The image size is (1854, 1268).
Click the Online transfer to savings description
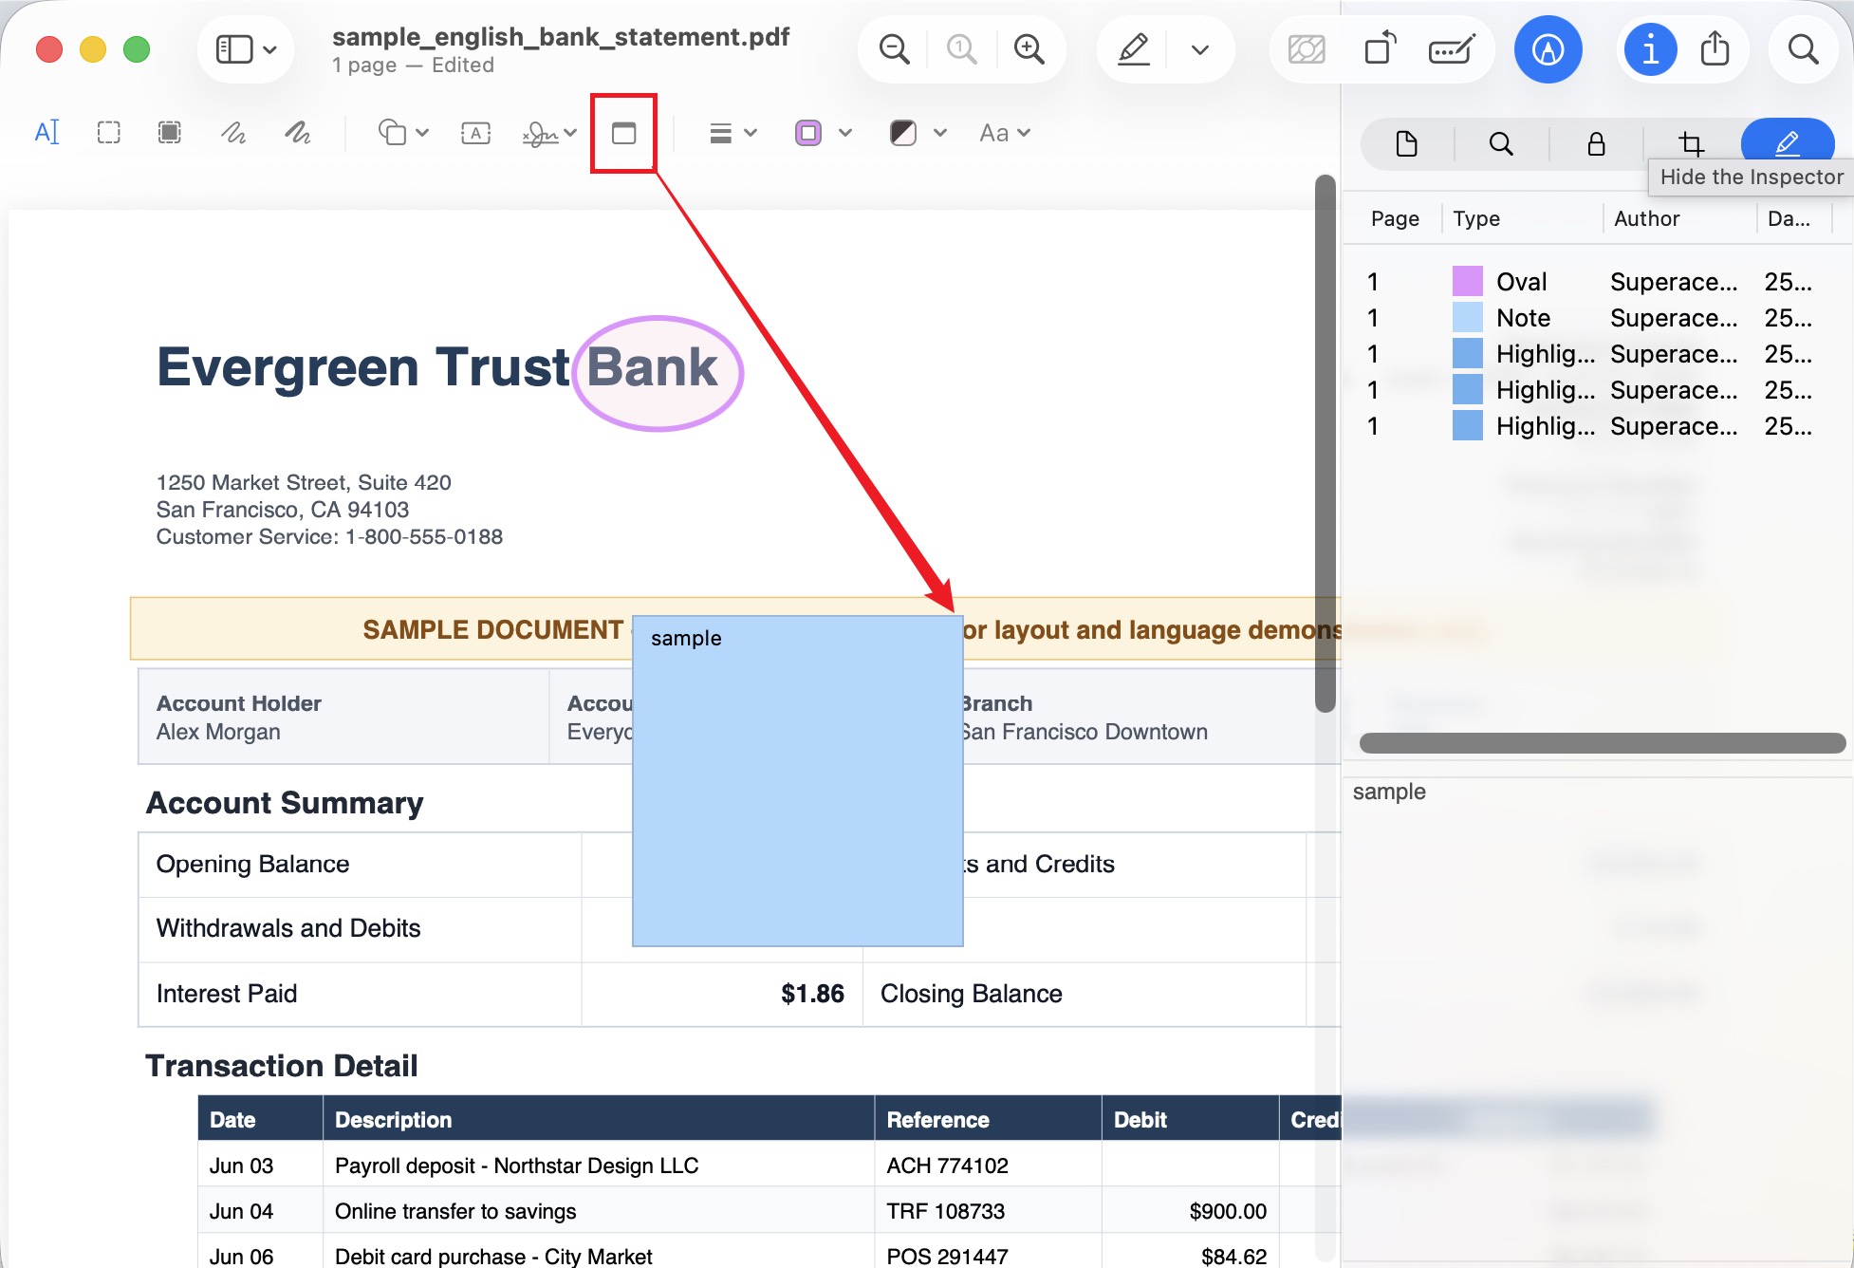455,1211
